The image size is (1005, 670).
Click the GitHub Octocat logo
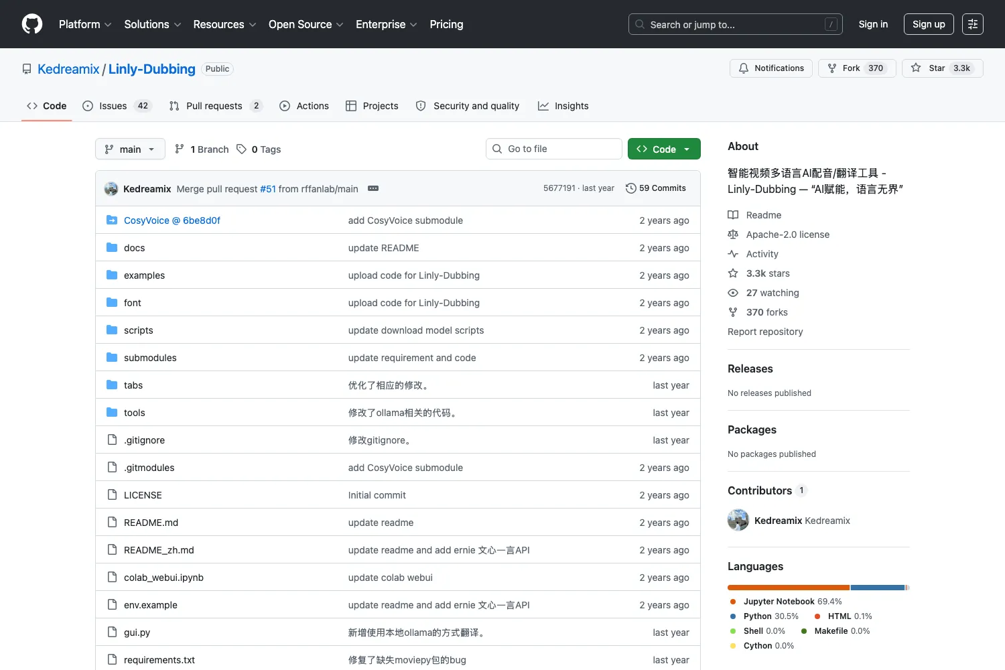32,24
